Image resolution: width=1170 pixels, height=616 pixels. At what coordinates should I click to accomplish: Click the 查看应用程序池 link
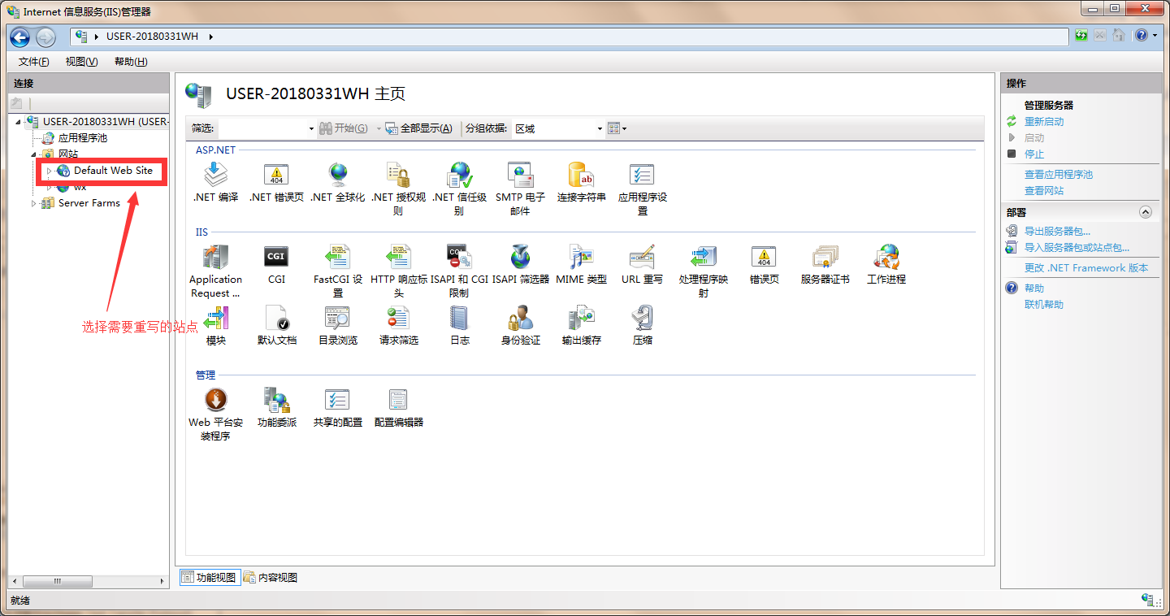[1059, 175]
